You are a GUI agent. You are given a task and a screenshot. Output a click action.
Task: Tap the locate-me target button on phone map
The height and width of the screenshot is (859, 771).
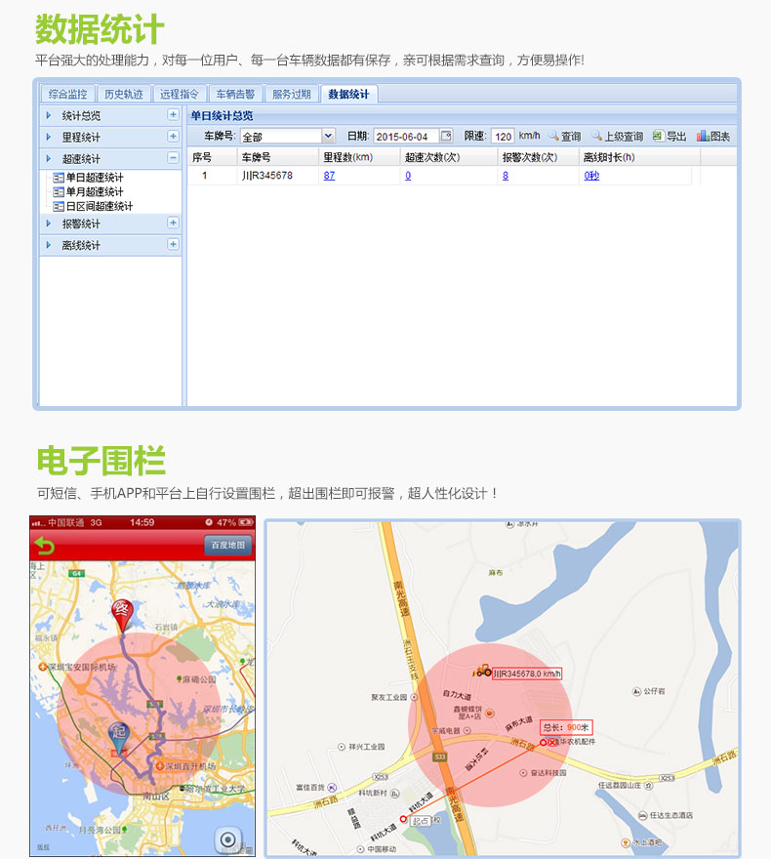coord(229,839)
